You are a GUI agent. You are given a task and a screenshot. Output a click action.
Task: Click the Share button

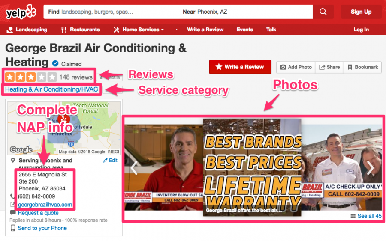pyautogui.click(x=329, y=67)
